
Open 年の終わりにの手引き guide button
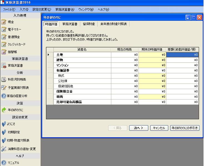185,128
